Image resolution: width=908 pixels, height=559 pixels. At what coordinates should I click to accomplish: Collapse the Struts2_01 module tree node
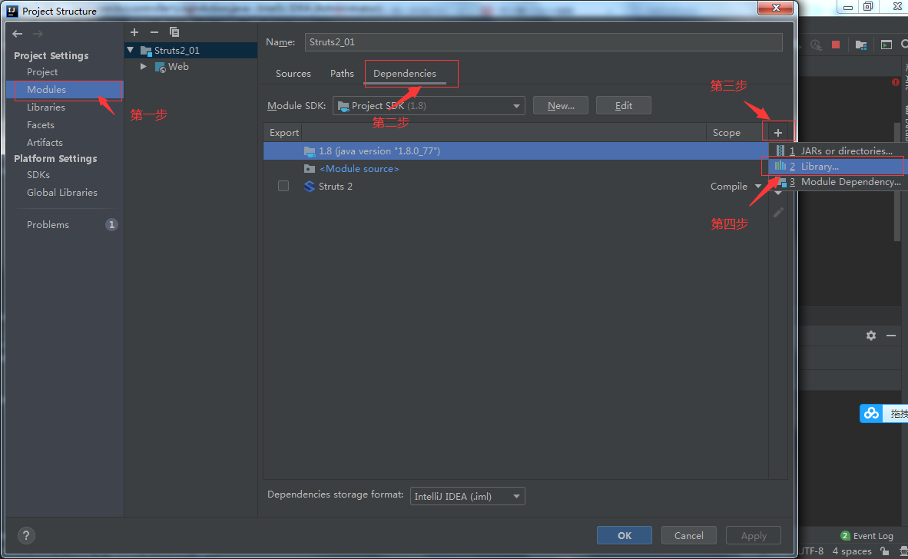tap(131, 51)
